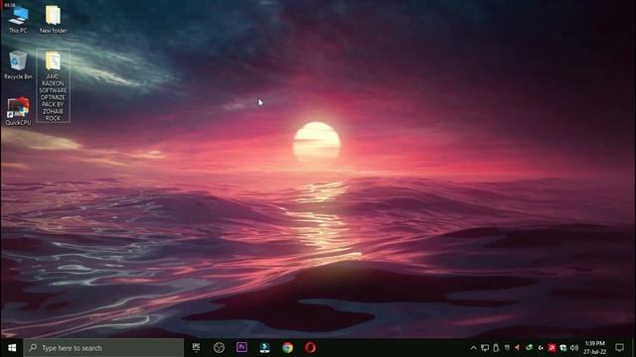Open the Action Center notifications icon

point(619,348)
